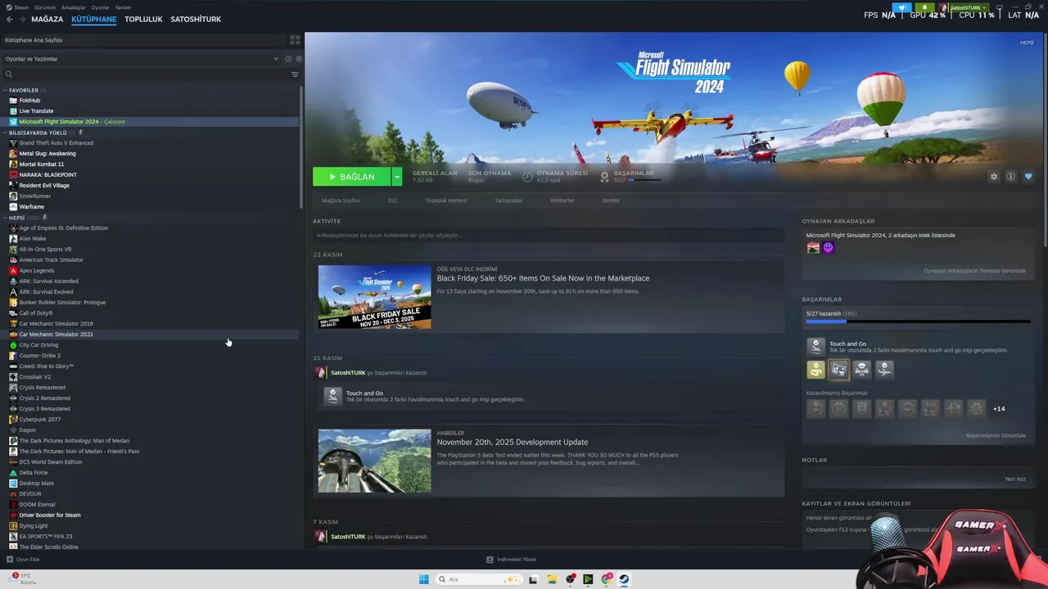Open the game settings gear icon
Screen dimensions: 1048x589
994,177
